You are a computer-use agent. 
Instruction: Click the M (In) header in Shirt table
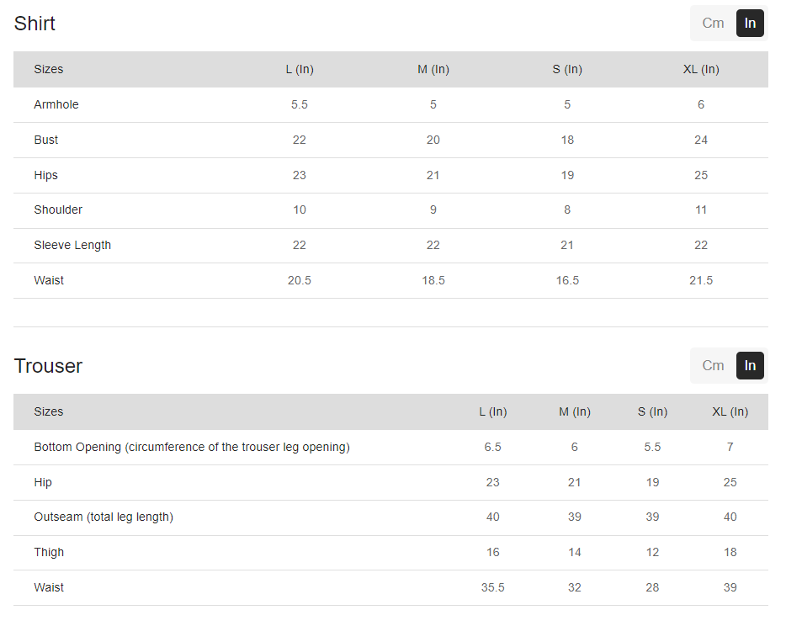click(x=433, y=70)
